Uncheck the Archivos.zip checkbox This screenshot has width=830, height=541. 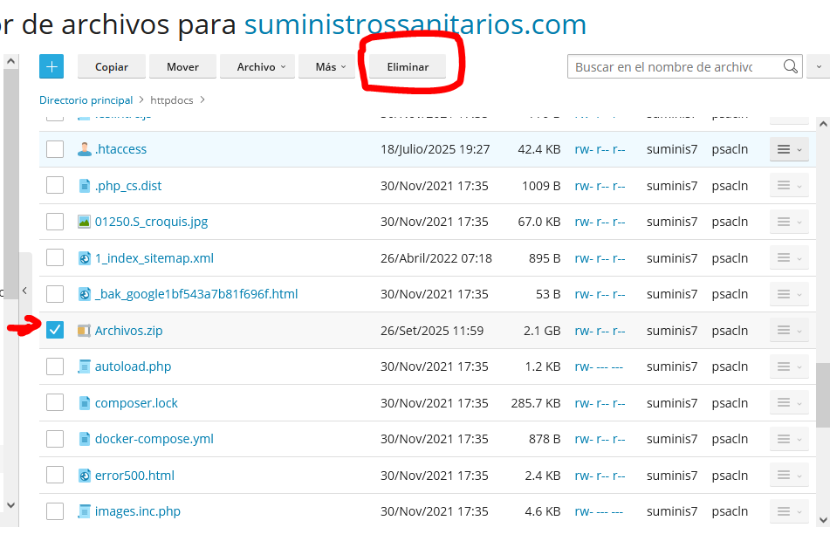(55, 330)
